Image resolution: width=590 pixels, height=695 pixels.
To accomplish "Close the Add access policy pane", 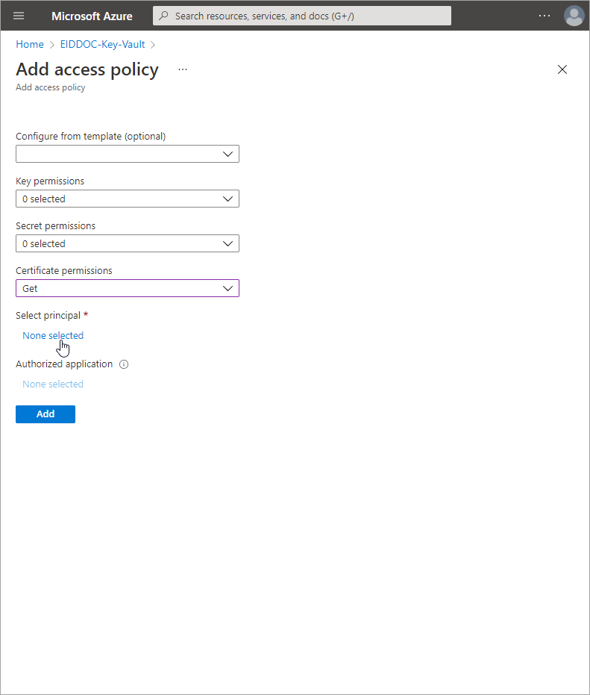I will click(x=562, y=69).
